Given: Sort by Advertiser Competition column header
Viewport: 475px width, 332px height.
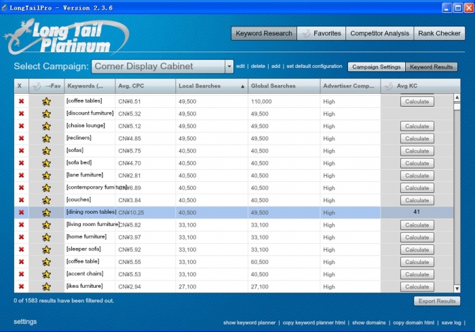Looking at the screenshot, I should click(x=350, y=86).
